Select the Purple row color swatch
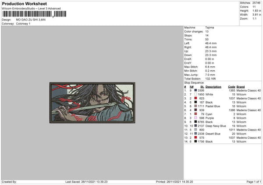Image resolution: width=263 pixels, height=185 pixels. [195, 118]
